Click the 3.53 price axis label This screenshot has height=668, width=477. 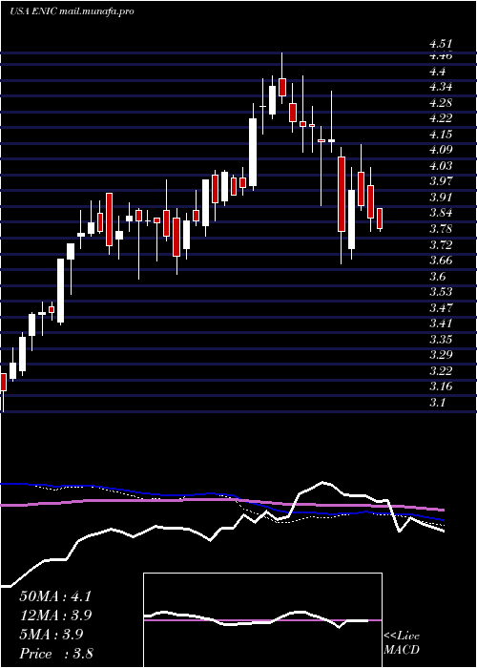441,292
